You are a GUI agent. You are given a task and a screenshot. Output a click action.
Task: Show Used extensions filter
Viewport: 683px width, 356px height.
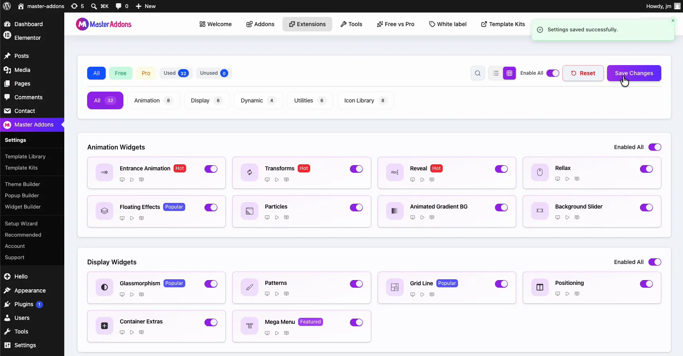tap(176, 73)
